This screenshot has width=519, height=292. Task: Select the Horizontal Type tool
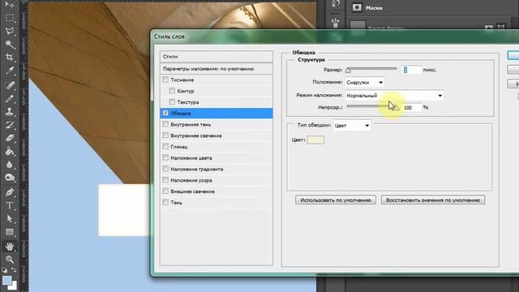(10, 205)
